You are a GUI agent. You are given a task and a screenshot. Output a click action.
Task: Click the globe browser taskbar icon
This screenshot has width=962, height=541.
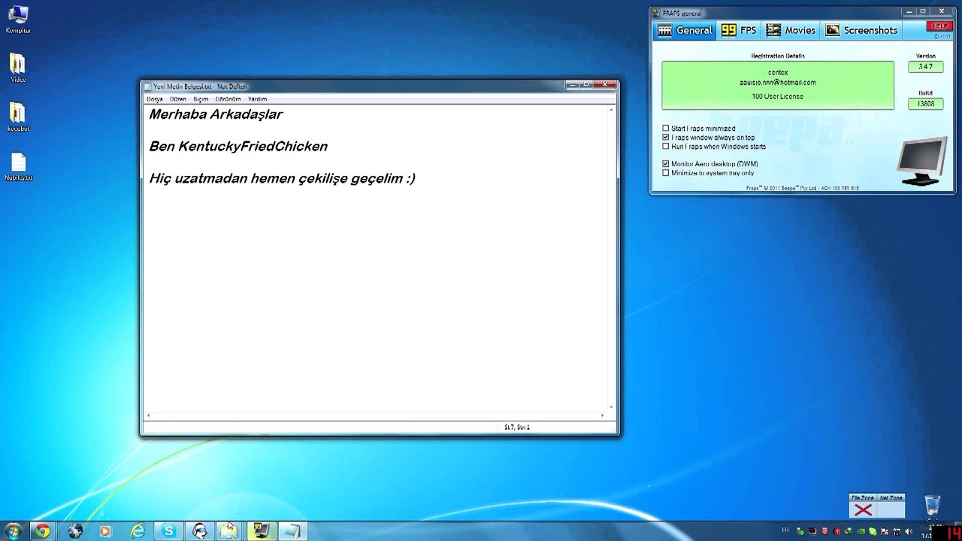[x=75, y=531]
